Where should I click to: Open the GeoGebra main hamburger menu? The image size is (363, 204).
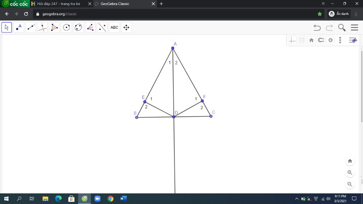354,28
